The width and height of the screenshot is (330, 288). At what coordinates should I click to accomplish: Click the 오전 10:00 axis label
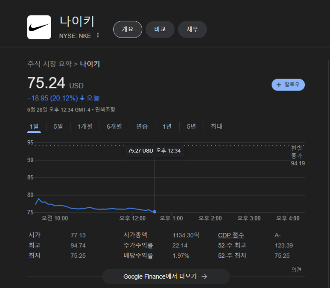click(x=55, y=218)
